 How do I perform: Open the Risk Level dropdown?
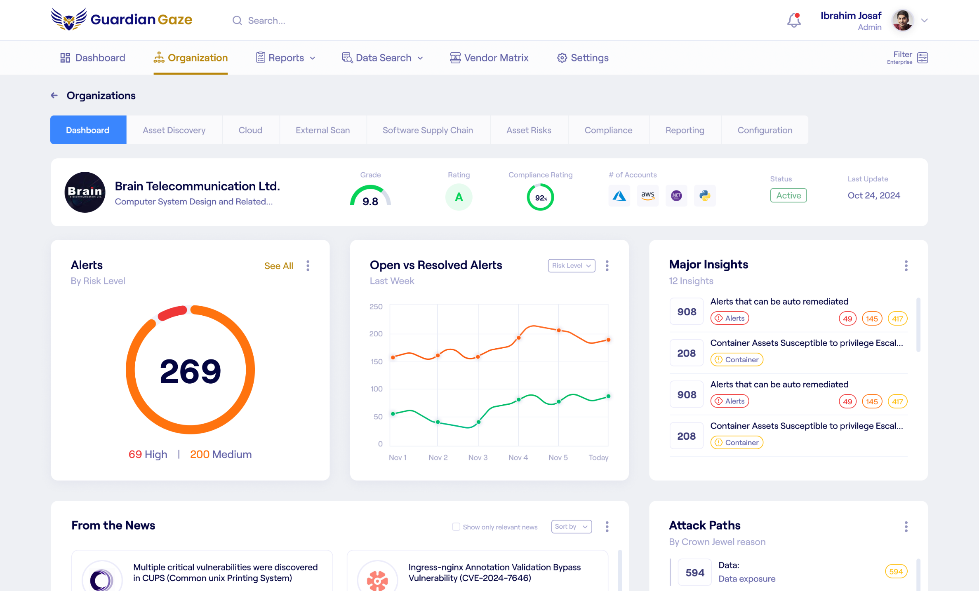[x=572, y=265]
